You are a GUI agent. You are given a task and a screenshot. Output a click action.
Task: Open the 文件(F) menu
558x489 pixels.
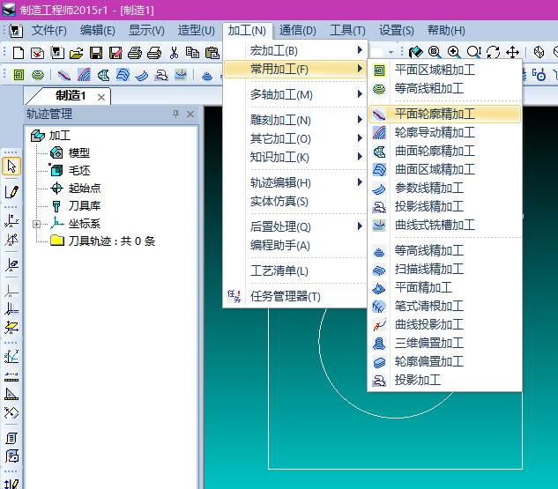pyautogui.click(x=49, y=30)
